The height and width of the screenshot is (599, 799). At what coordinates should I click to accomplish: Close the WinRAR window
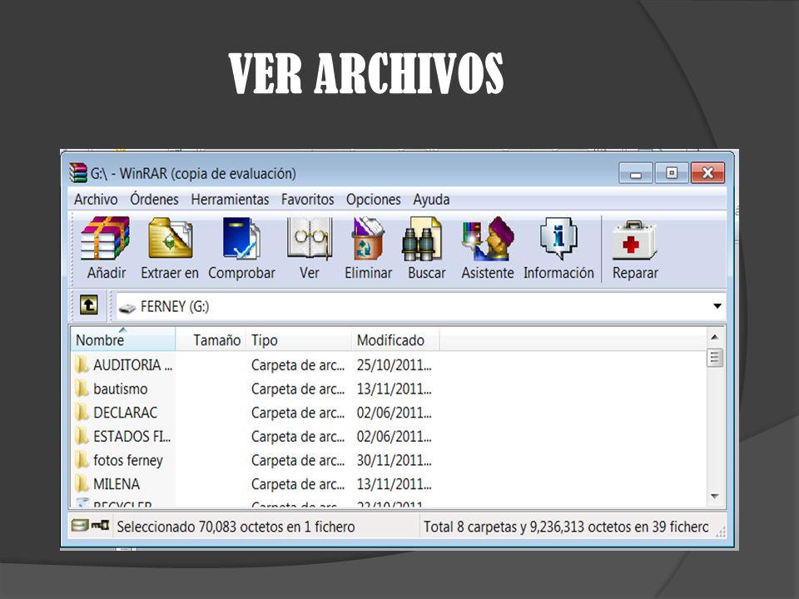707,173
